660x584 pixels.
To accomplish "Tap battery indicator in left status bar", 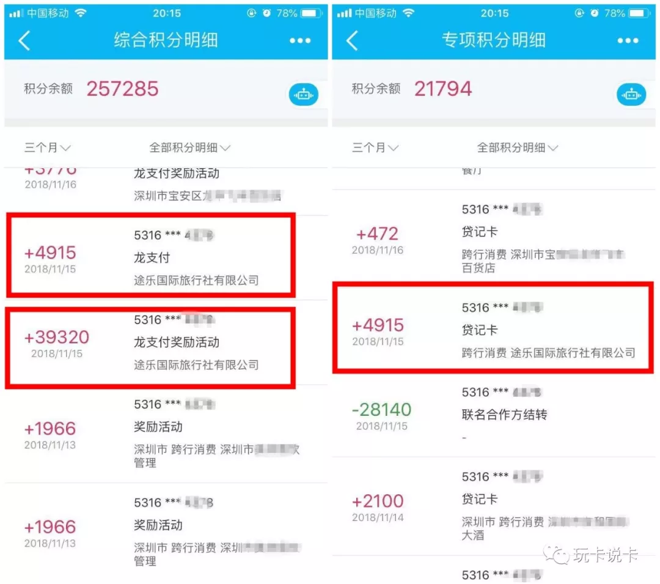I will tap(311, 13).
